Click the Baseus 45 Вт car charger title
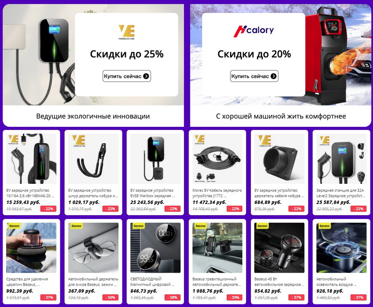Image resolution: width=373 pixels, height=307 pixels. 279,282
